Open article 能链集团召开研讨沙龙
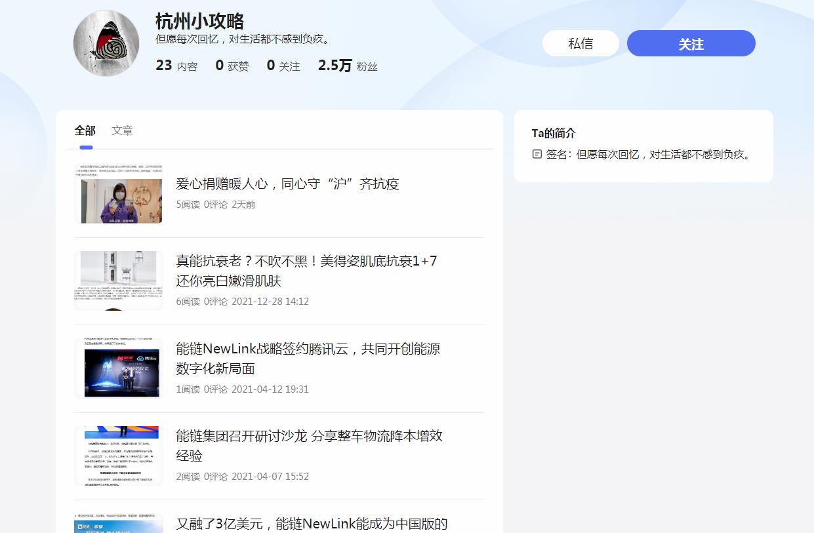 tap(309, 446)
